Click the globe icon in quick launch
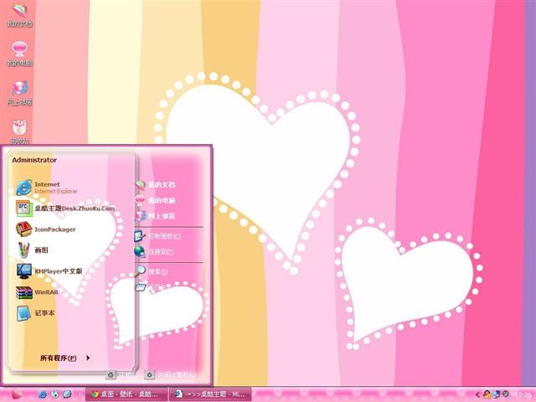 tap(55, 394)
